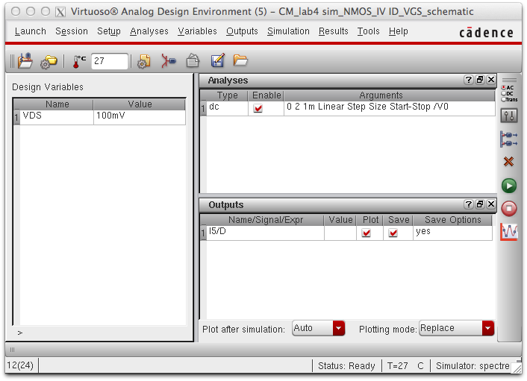Click setup outputs icon in right sidebar
This screenshot has height=381, width=527.
(x=509, y=139)
